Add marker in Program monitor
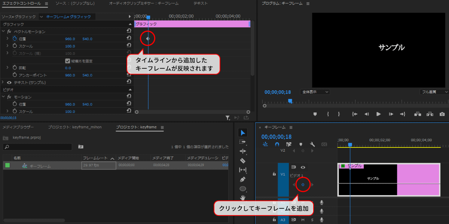Viewport: 449px width, 224px height. pos(315,114)
